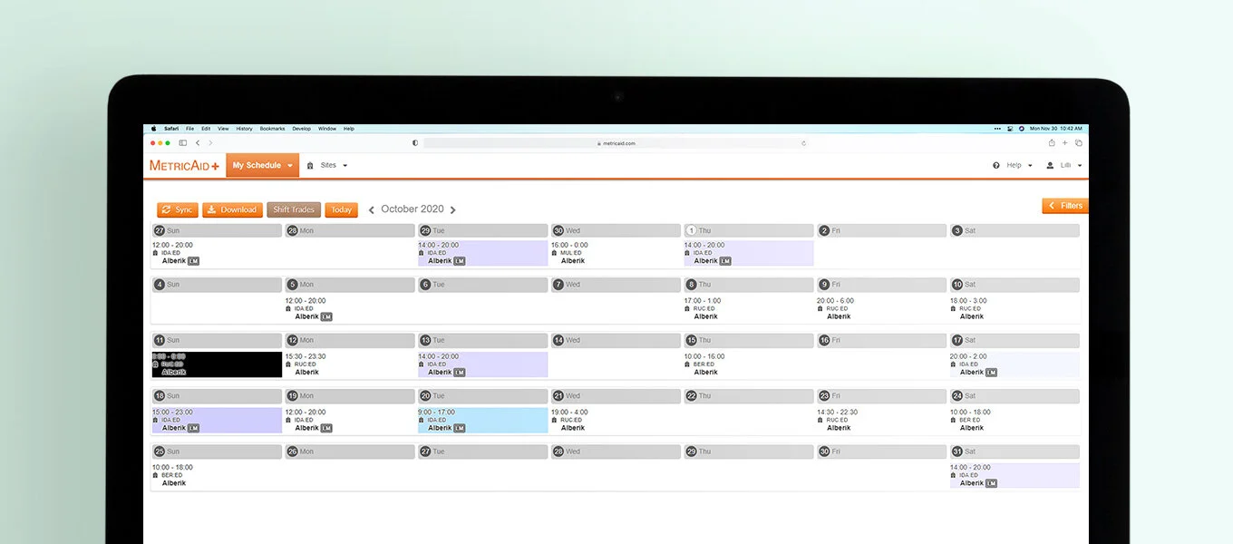Image resolution: width=1233 pixels, height=544 pixels.
Task: Select the black shift on Sunday 11
Action: 217,364
